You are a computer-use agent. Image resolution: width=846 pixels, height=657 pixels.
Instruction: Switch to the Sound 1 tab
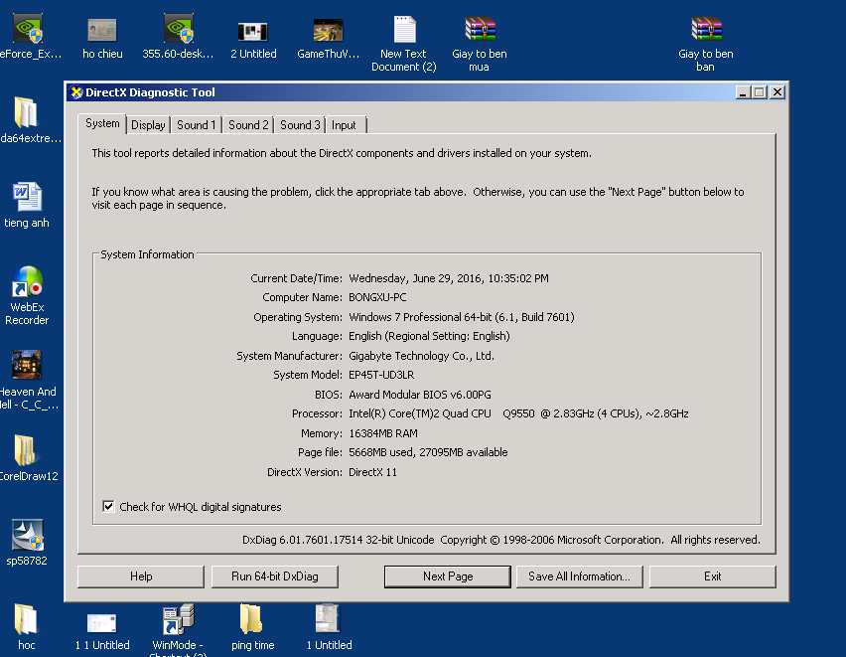click(197, 125)
